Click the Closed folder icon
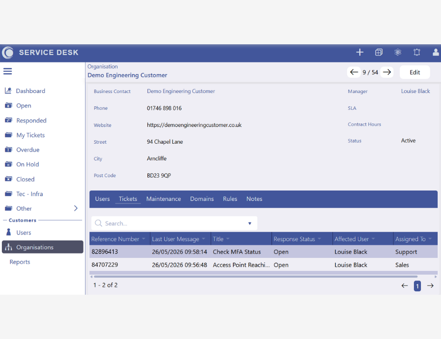This screenshot has width=441, height=339. click(8, 179)
